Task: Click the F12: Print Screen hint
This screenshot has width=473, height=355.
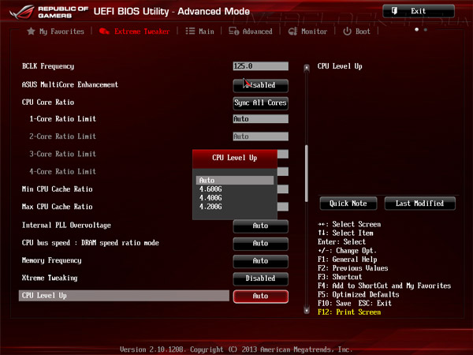Action: pyautogui.click(x=349, y=312)
